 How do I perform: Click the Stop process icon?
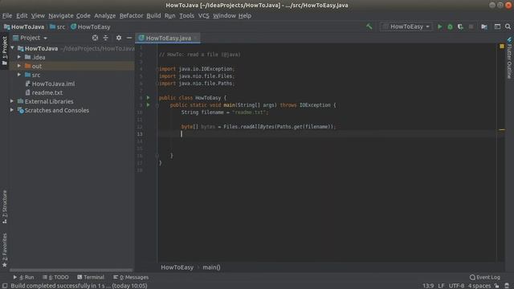click(x=471, y=26)
